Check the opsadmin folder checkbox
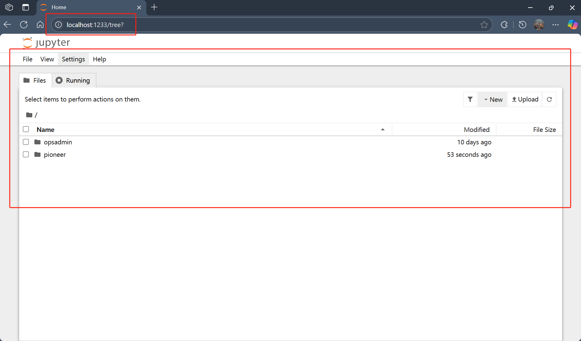 click(x=26, y=142)
